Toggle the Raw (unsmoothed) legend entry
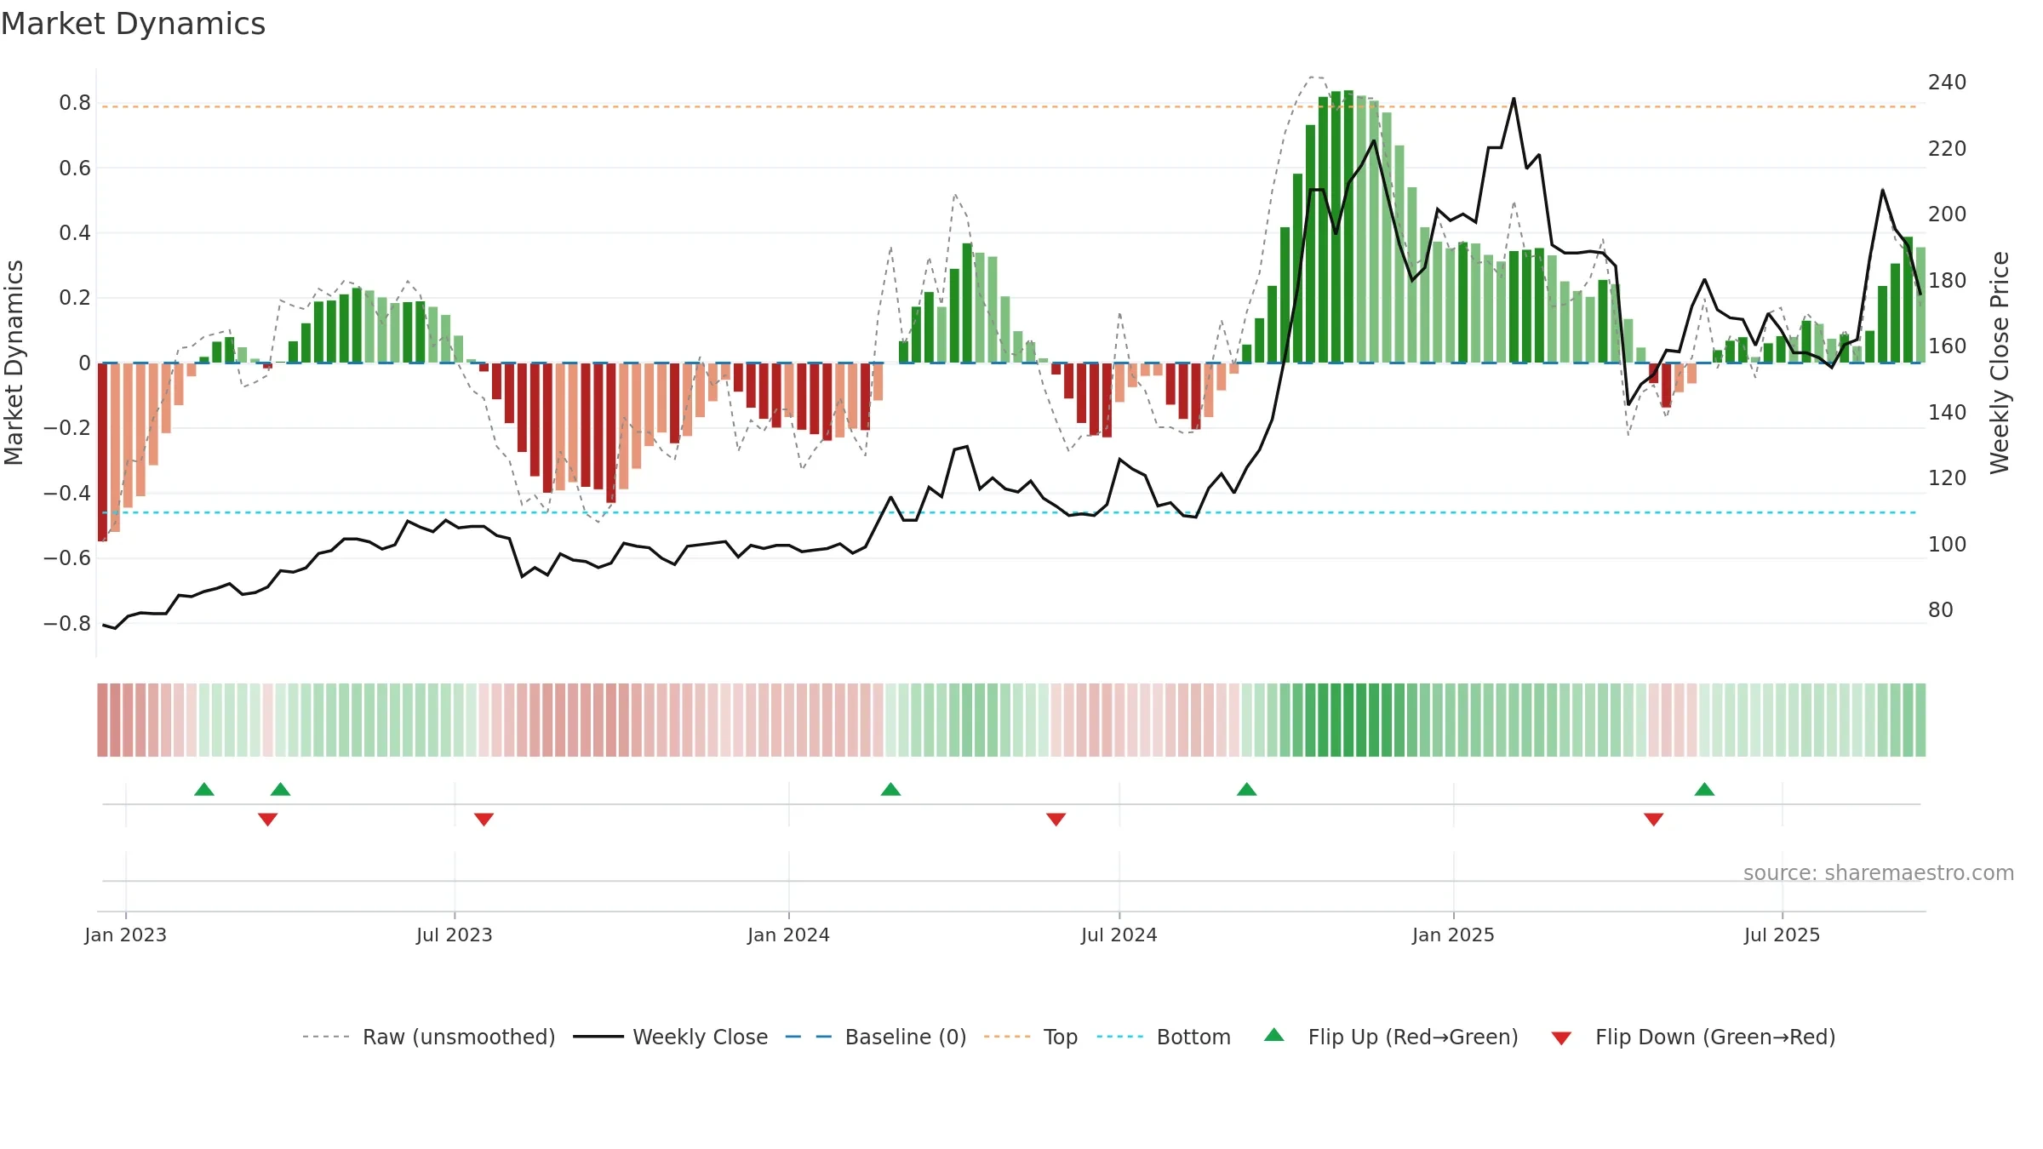This screenshot has width=2043, height=1149. (x=428, y=1037)
